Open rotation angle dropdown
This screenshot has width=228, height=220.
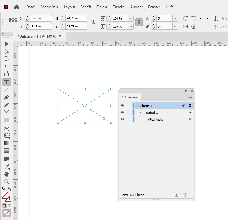tap(175, 18)
